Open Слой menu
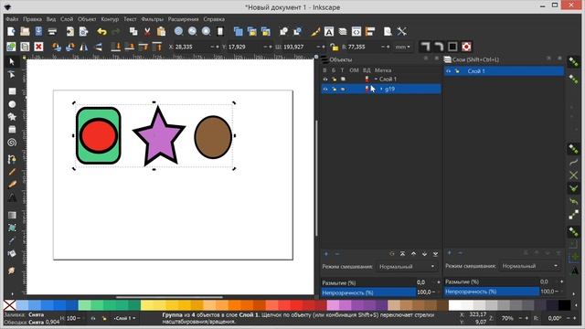585x329 pixels. [67, 19]
